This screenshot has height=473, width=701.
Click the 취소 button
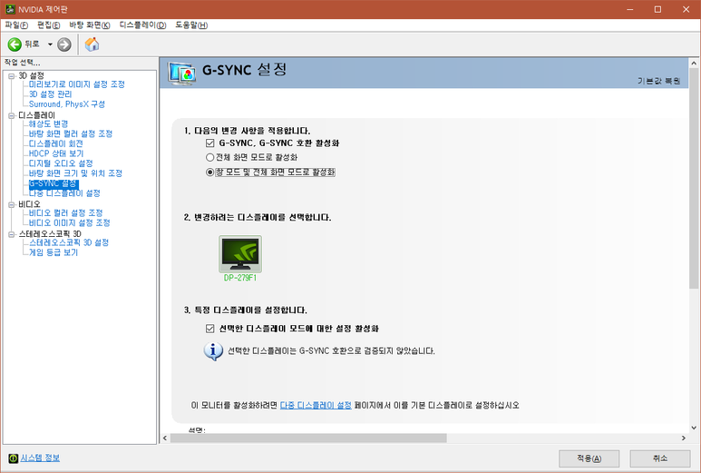[x=660, y=458]
